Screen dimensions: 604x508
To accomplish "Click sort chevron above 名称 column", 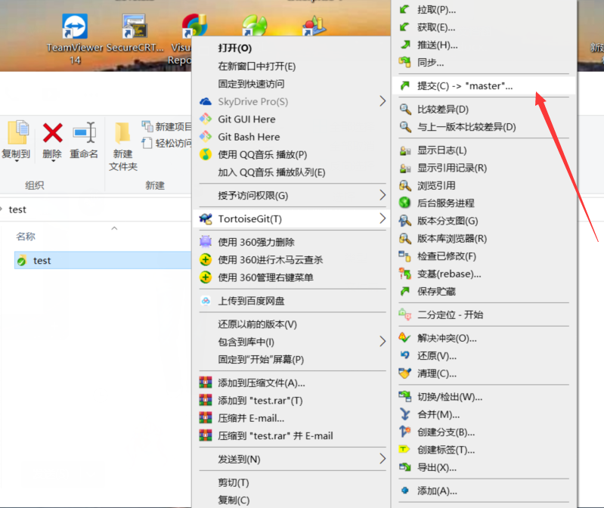I will coord(114,228).
